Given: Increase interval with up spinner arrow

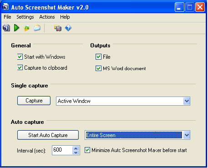Looking at the screenshot, I should tap(76, 148).
